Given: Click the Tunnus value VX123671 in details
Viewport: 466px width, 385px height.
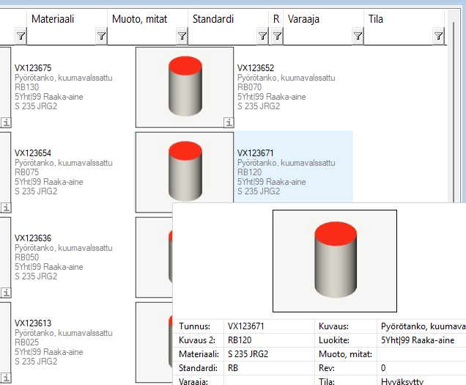Looking at the screenshot, I should point(246,326).
